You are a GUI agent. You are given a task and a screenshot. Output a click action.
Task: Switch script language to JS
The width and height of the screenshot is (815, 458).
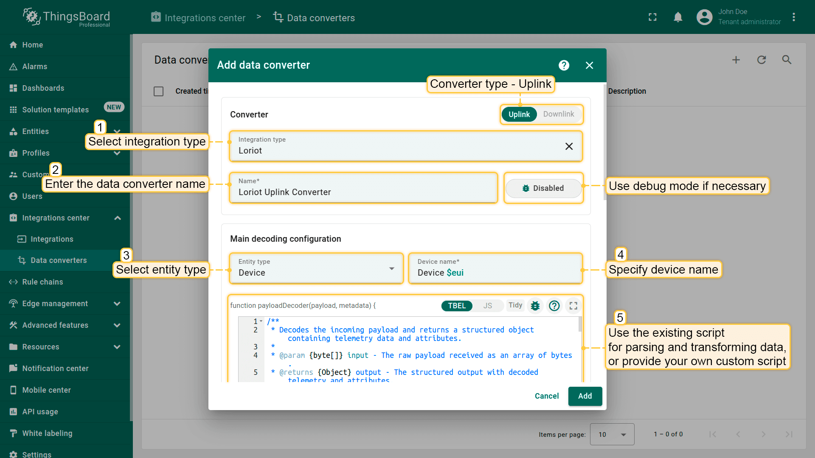tap(487, 306)
